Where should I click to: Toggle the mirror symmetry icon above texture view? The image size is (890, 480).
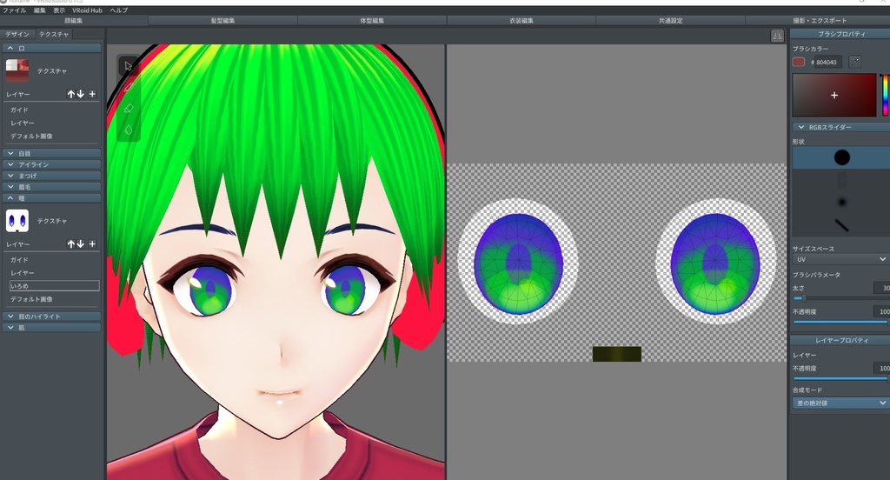pos(777,36)
